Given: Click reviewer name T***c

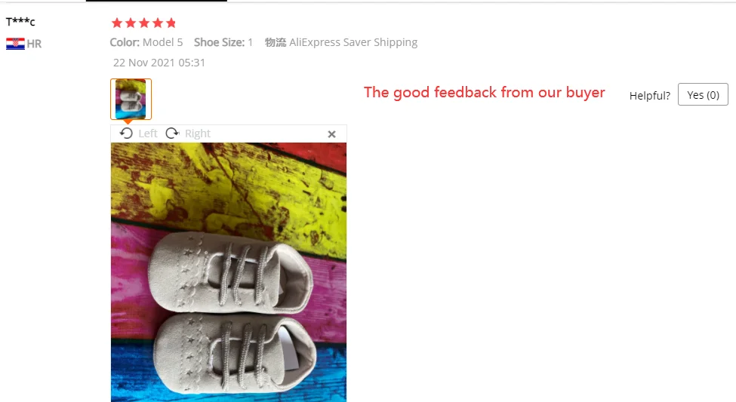Looking at the screenshot, I should coord(20,22).
